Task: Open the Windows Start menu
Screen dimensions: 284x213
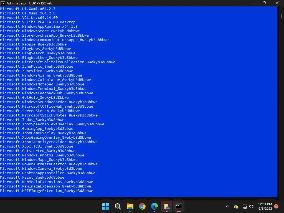Action: pos(105,206)
